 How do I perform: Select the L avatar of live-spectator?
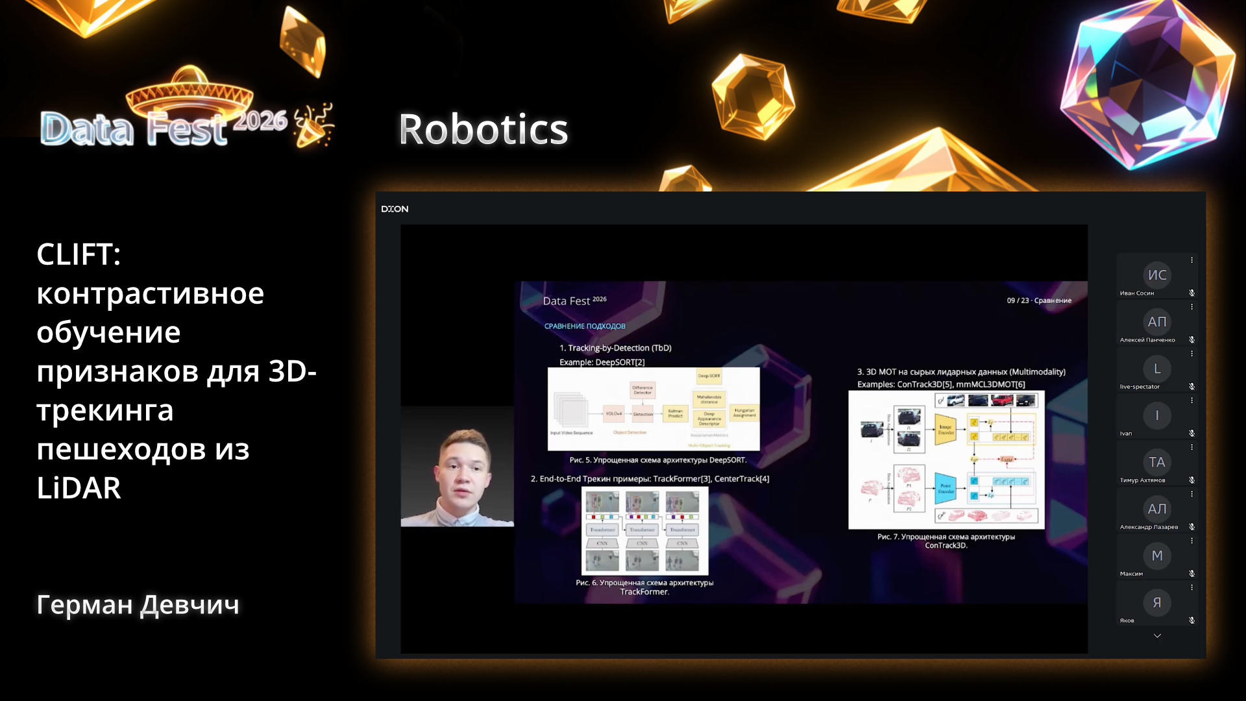pos(1157,369)
